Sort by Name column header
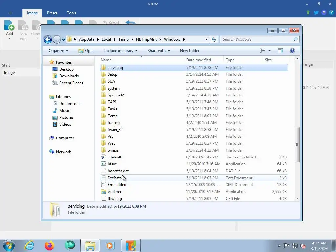The height and width of the screenshot is (252, 336). [142, 60]
